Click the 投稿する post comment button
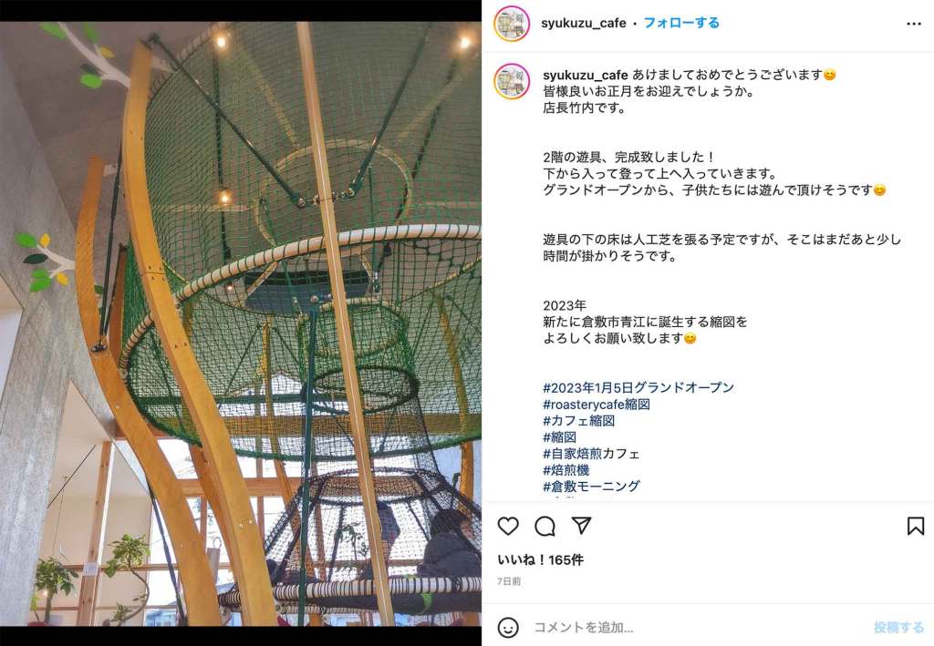934x646 pixels. click(898, 628)
